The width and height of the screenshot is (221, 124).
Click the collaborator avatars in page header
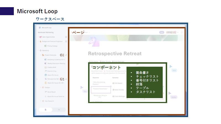point(171,32)
